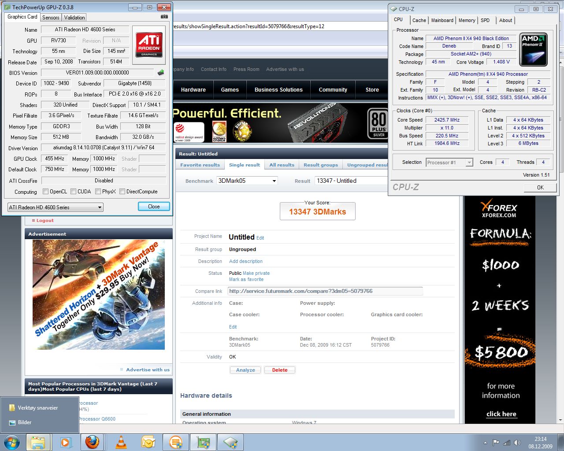Click the Add description link
The image size is (564, 451).
pyautogui.click(x=246, y=261)
